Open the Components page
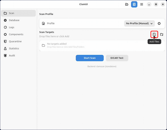 18,34
